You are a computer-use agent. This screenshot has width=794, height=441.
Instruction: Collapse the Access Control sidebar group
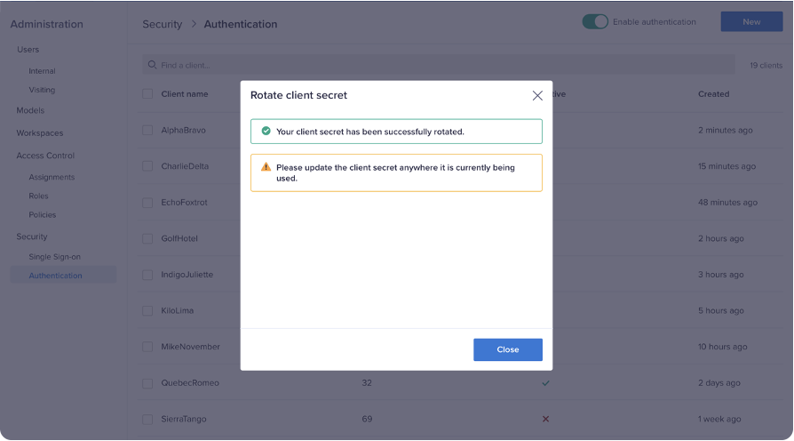click(x=45, y=156)
